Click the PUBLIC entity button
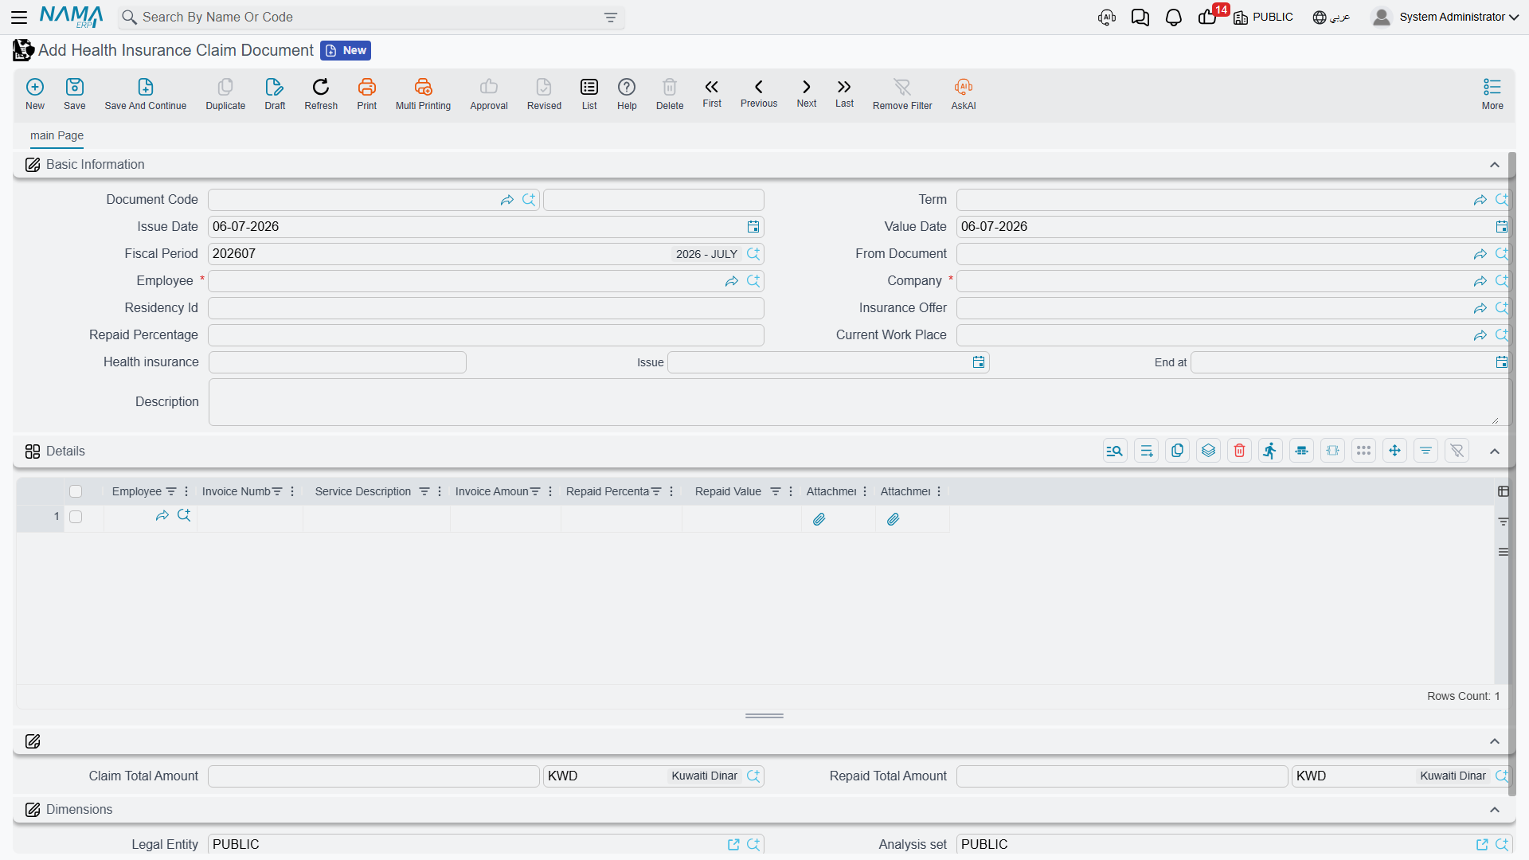This screenshot has height=860, width=1529. coord(1264,17)
